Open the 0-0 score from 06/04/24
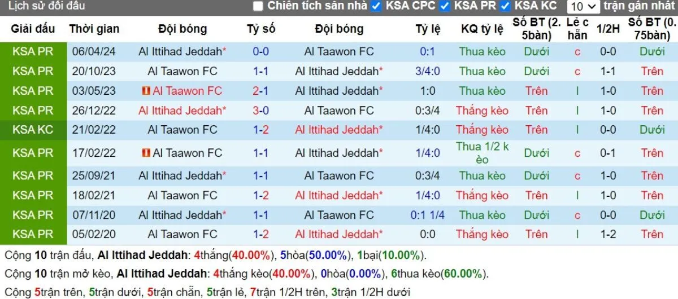Screen dimensions: 678x299 coord(260,51)
